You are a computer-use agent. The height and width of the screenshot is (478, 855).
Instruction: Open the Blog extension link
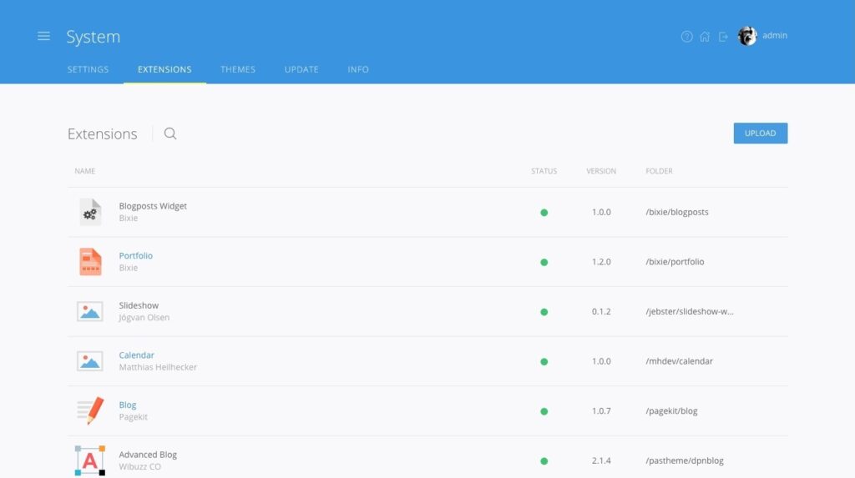tap(127, 405)
